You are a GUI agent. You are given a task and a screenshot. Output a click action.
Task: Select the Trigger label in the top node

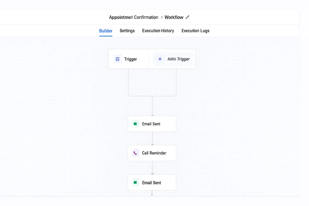[x=131, y=59]
